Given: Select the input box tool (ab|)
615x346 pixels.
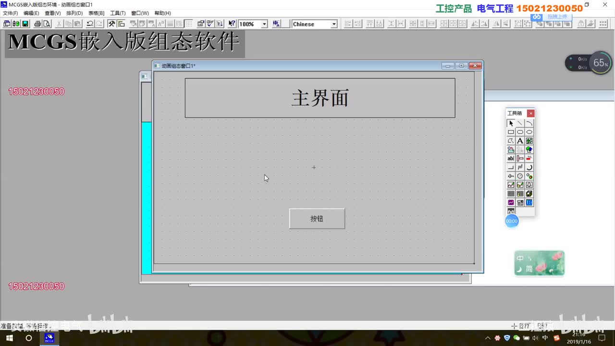Looking at the screenshot, I should tap(511, 158).
